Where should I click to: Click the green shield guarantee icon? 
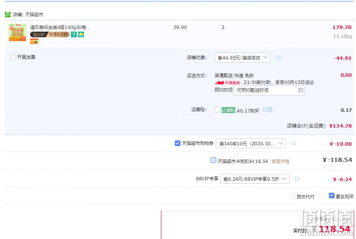tap(81, 35)
